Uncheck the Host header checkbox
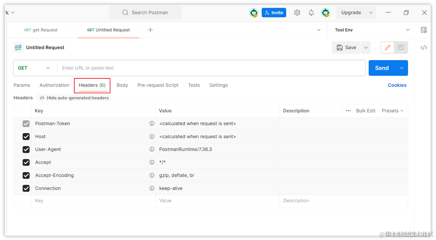436x240 pixels. click(x=26, y=136)
